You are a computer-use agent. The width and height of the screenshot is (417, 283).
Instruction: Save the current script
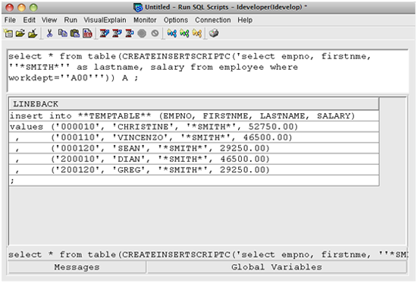point(33,33)
